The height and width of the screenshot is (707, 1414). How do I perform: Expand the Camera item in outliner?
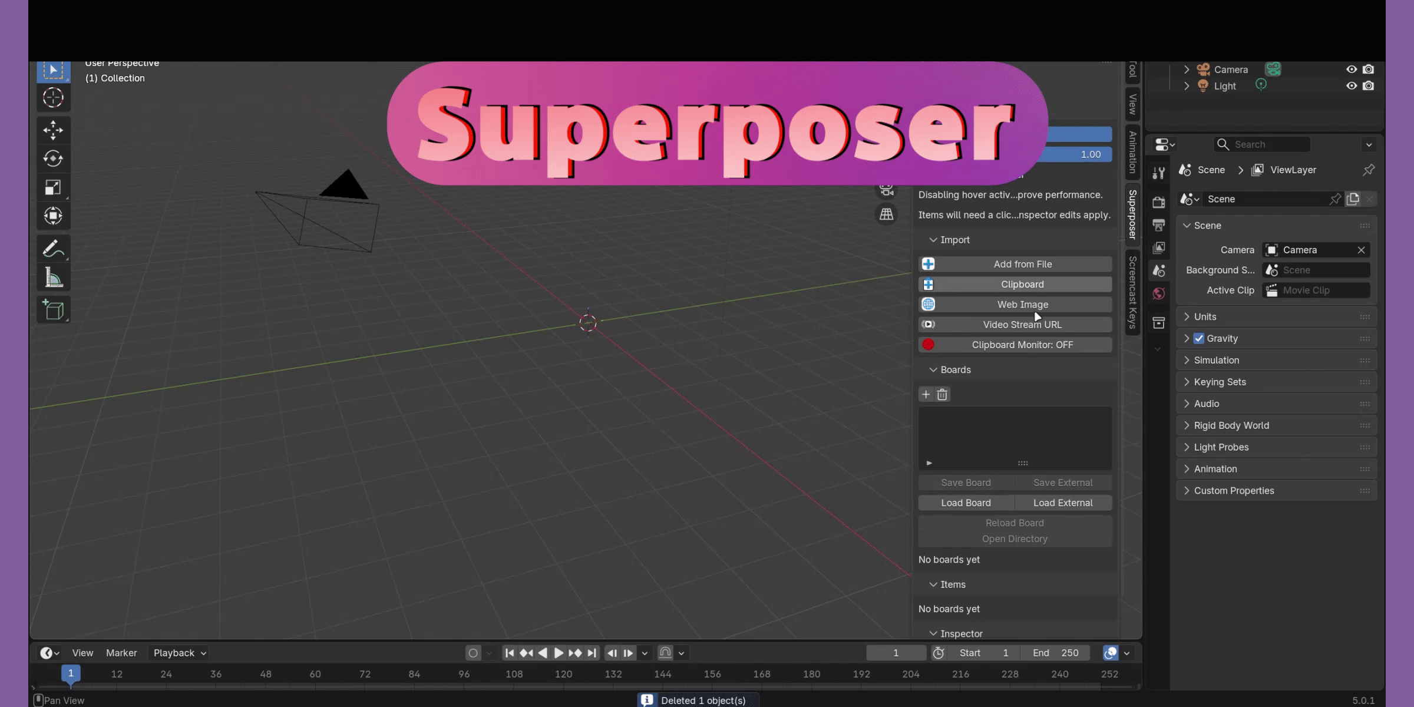(x=1187, y=70)
